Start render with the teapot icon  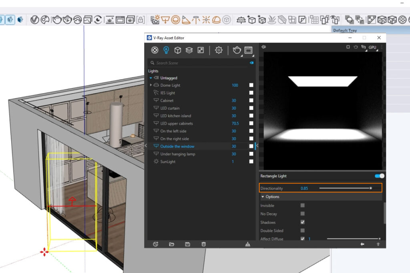pos(237,50)
